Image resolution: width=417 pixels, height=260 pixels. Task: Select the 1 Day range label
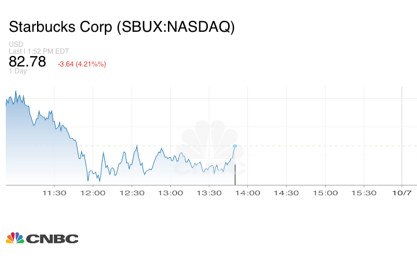(x=17, y=72)
